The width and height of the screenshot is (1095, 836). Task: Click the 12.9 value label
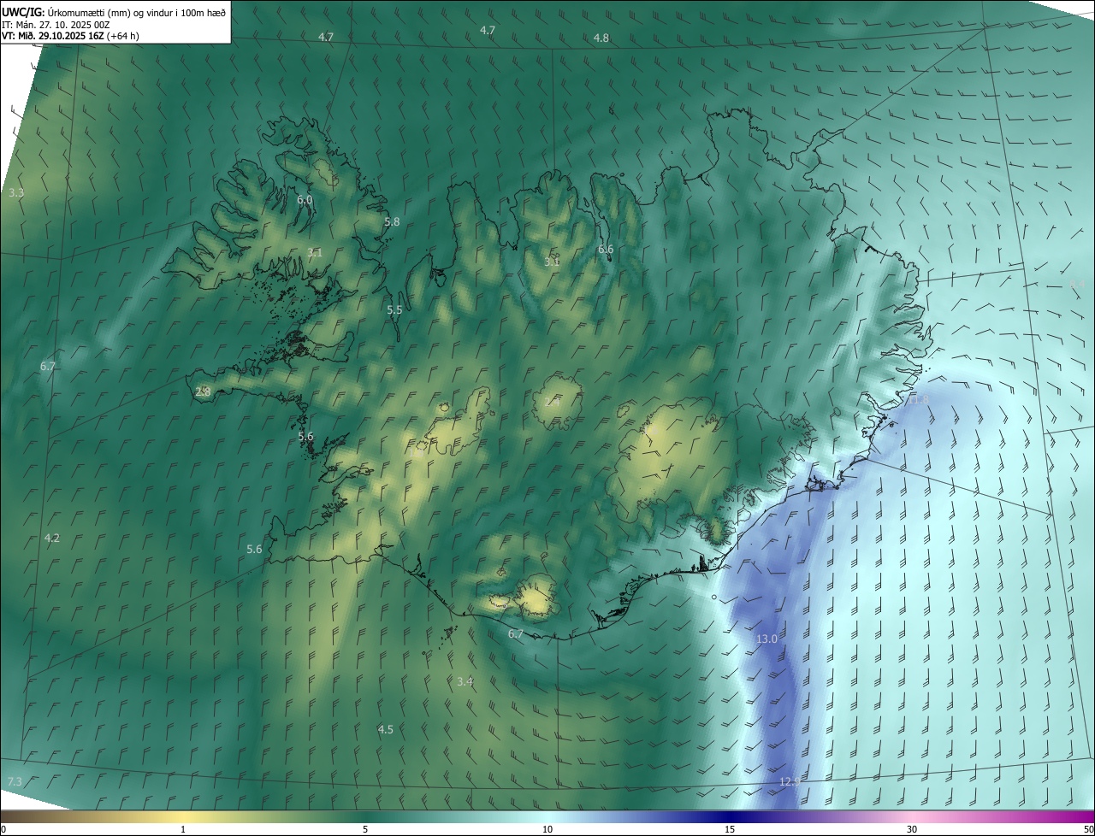[790, 782]
